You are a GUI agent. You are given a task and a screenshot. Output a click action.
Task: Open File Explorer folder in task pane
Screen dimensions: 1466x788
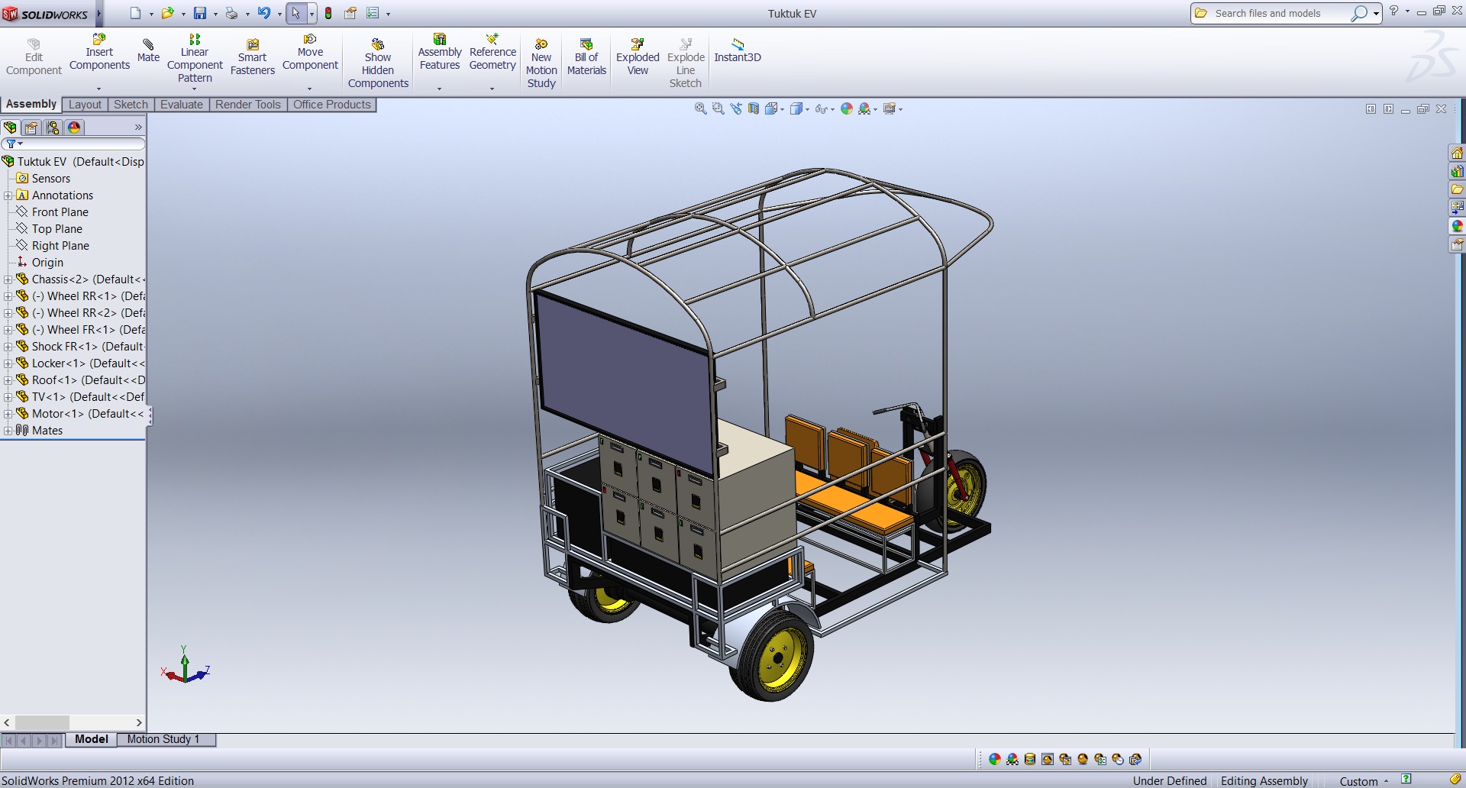click(1457, 189)
